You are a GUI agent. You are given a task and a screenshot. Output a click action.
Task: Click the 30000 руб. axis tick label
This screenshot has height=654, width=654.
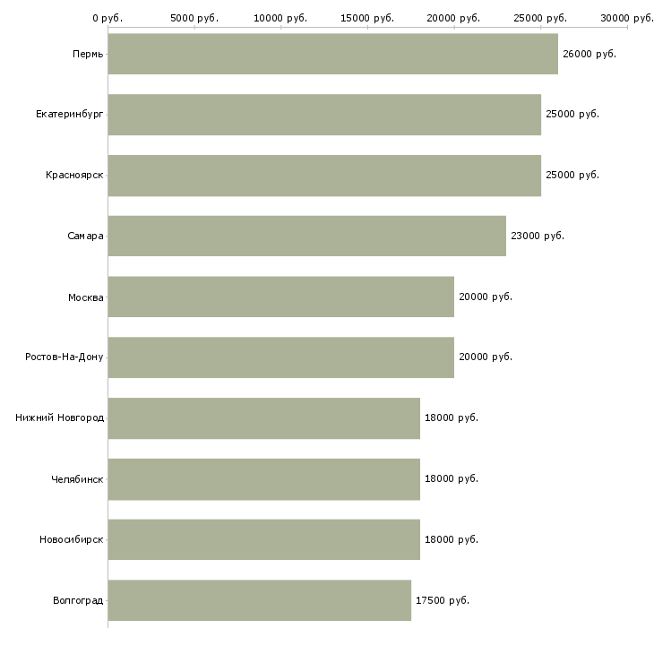pyautogui.click(x=627, y=18)
